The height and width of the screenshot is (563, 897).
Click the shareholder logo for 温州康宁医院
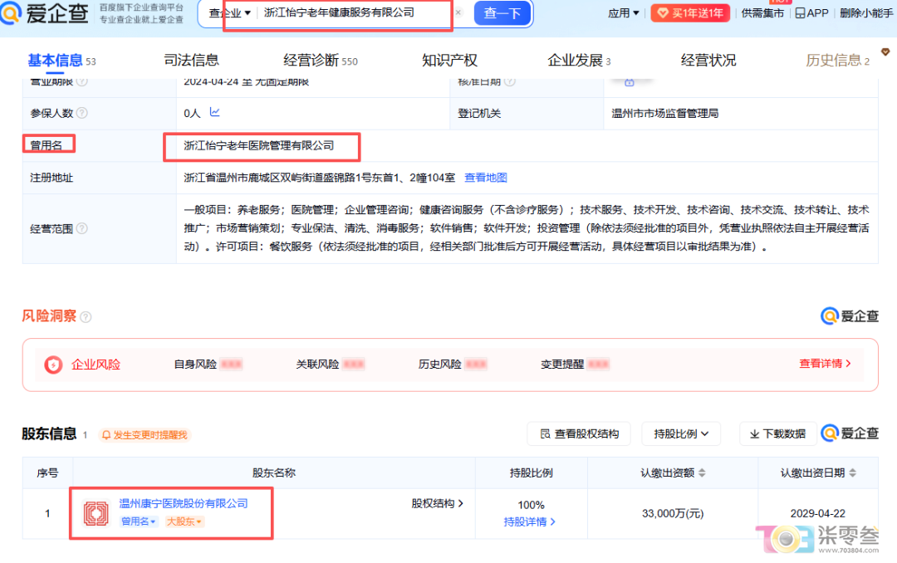coord(96,513)
